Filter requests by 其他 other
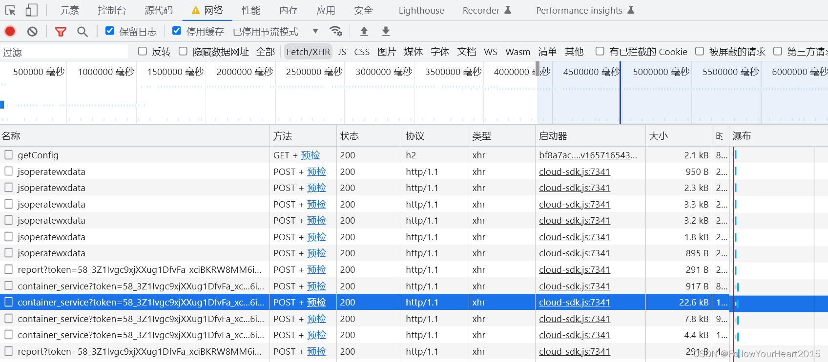This screenshot has height=362, width=828. [574, 52]
